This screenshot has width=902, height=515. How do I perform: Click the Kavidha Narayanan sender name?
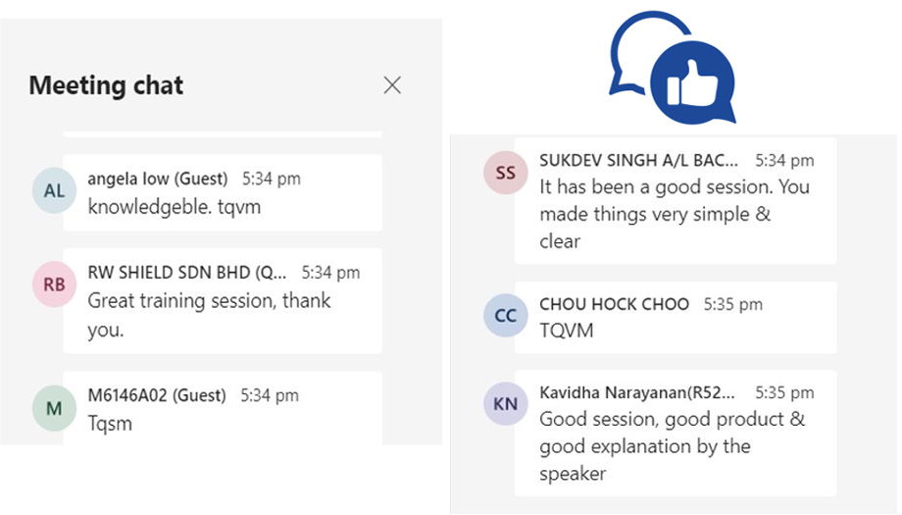[637, 393]
